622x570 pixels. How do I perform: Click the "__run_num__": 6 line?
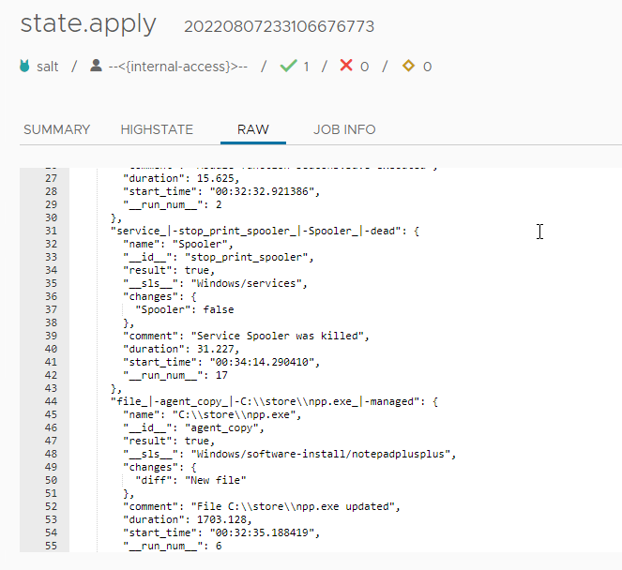tap(173, 546)
